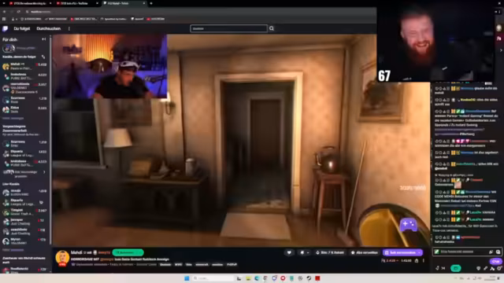The width and height of the screenshot is (504, 283).
Task: Open the 'Durchsuchen' browse tab
Action: (x=49, y=28)
